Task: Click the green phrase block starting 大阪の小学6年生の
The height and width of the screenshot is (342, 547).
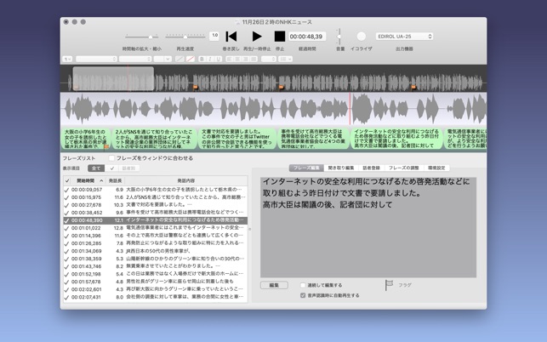Action: [85, 139]
